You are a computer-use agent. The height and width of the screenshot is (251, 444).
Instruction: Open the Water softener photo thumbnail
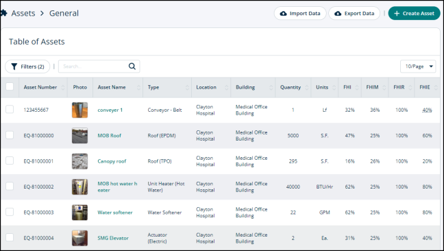[80, 213]
